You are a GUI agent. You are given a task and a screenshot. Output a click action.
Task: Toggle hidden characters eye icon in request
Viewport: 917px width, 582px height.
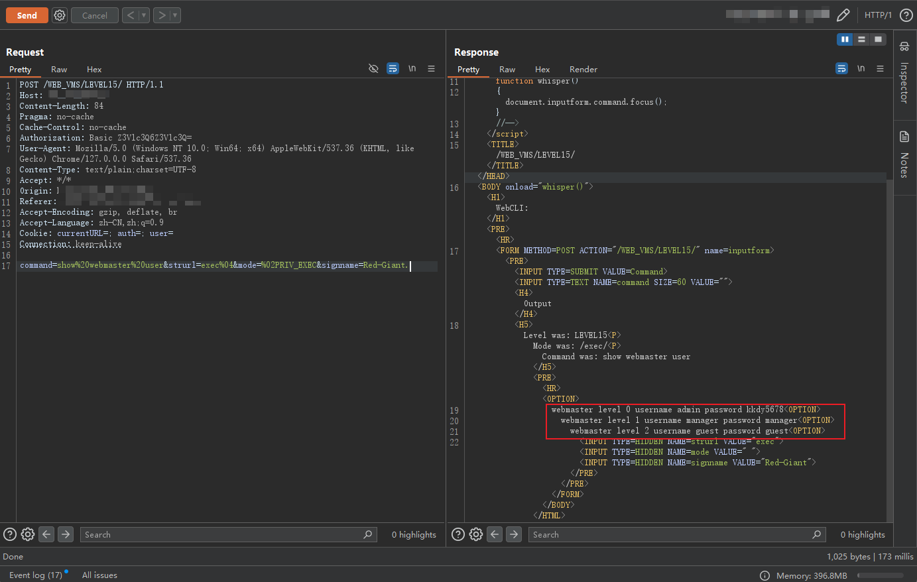[373, 69]
